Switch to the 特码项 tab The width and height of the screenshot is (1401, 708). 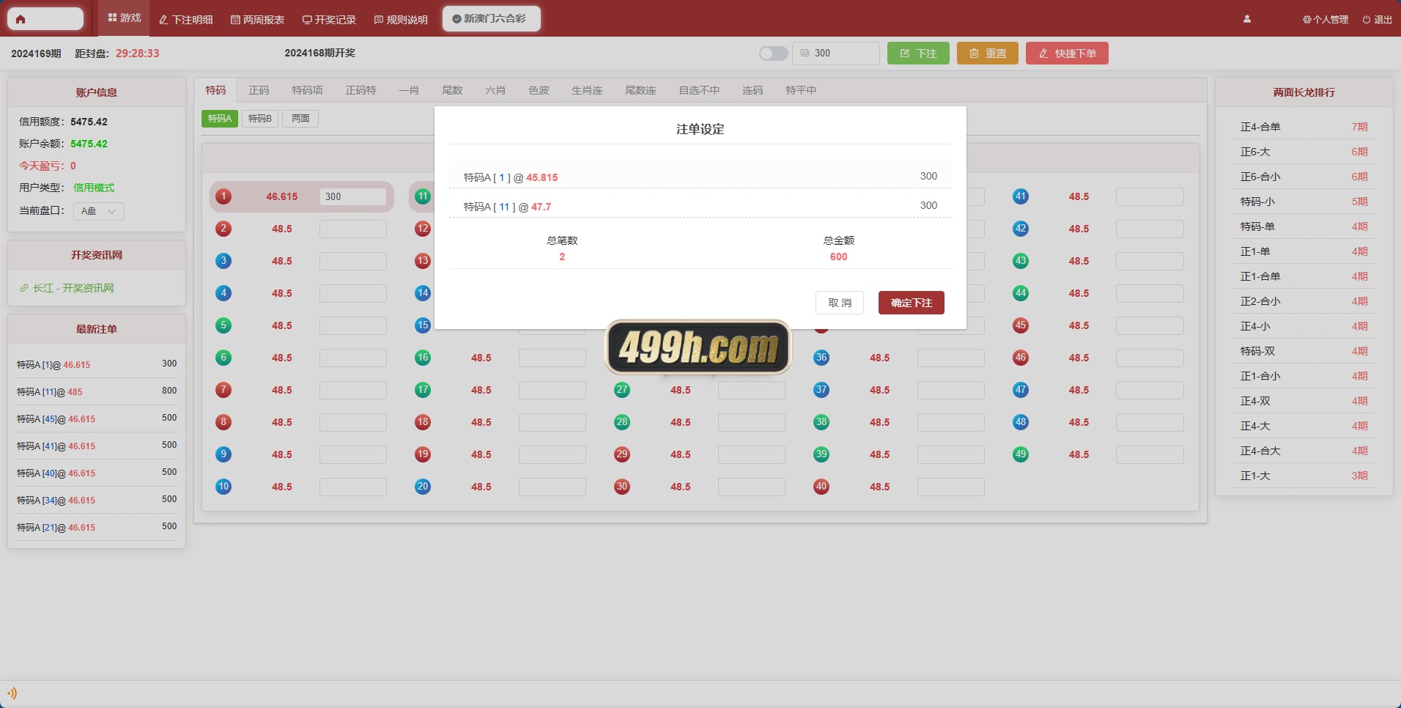(x=307, y=90)
